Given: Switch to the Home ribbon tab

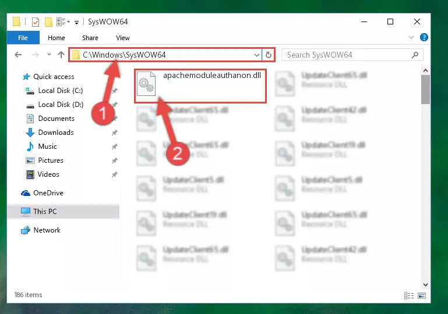Looking at the screenshot, I should (x=57, y=38).
